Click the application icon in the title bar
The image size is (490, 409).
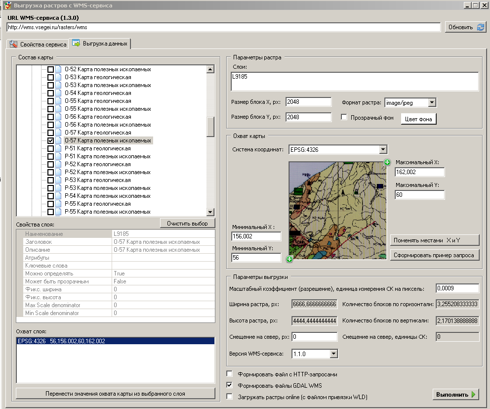tap(7, 5)
